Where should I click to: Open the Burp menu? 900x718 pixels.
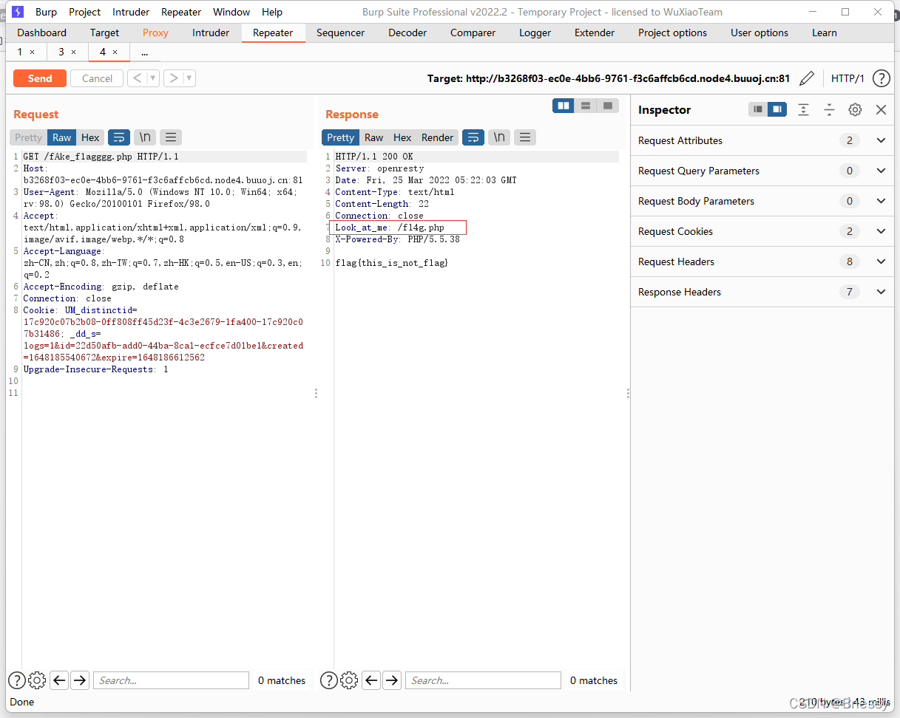pyautogui.click(x=46, y=12)
